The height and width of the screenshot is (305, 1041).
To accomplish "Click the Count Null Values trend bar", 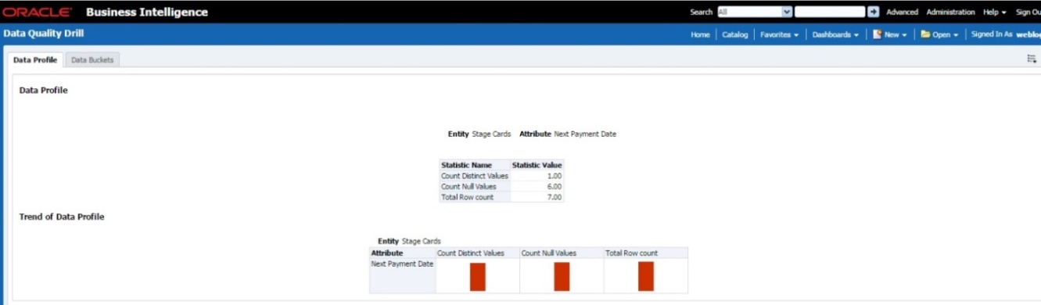I will pyautogui.click(x=562, y=277).
